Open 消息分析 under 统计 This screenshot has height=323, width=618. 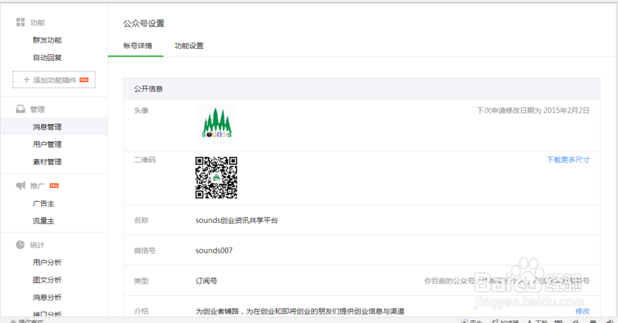click(48, 297)
